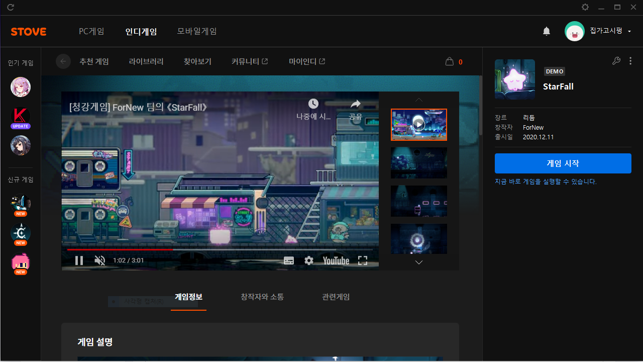Expand the 집가고시펑 account dropdown arrow

pyautogui.click(x=629, y=32)
